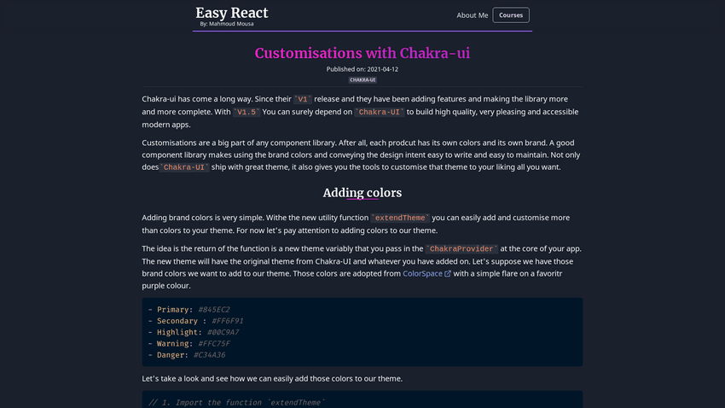Open the ColorSpace link
The width and height of the screenshot is (725, 408).
(422, 273)
